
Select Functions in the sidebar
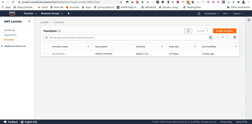click(9, 40)
